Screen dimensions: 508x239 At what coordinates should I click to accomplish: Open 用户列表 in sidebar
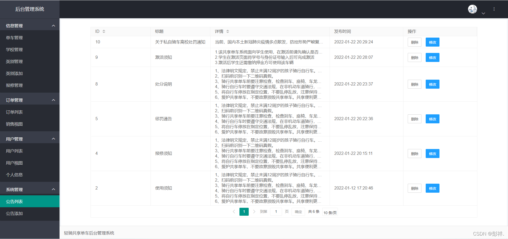pos(30,151)
